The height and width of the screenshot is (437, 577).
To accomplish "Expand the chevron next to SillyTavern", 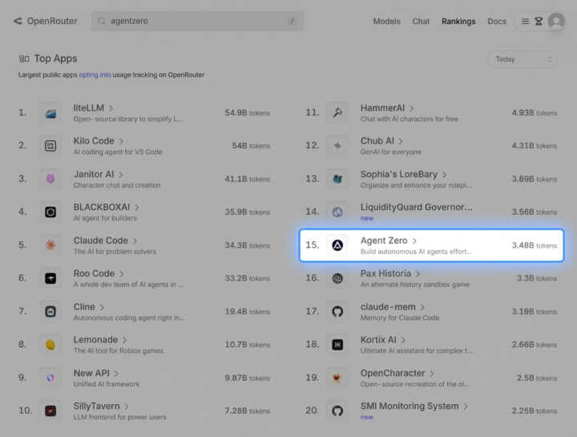I will tap(127, 407).
